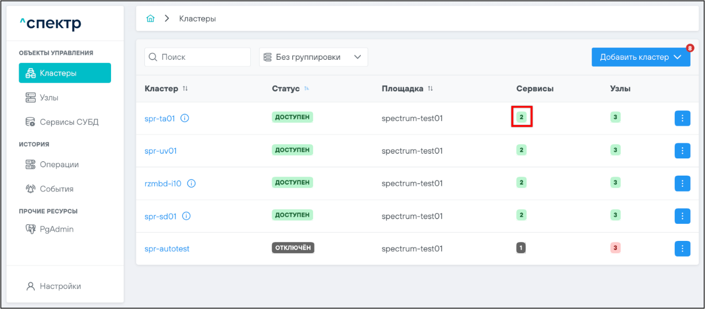Click info icon next to spr-sd01
Image resolution: width=705 pixels, height=309 pixels.
click(186, 216)
